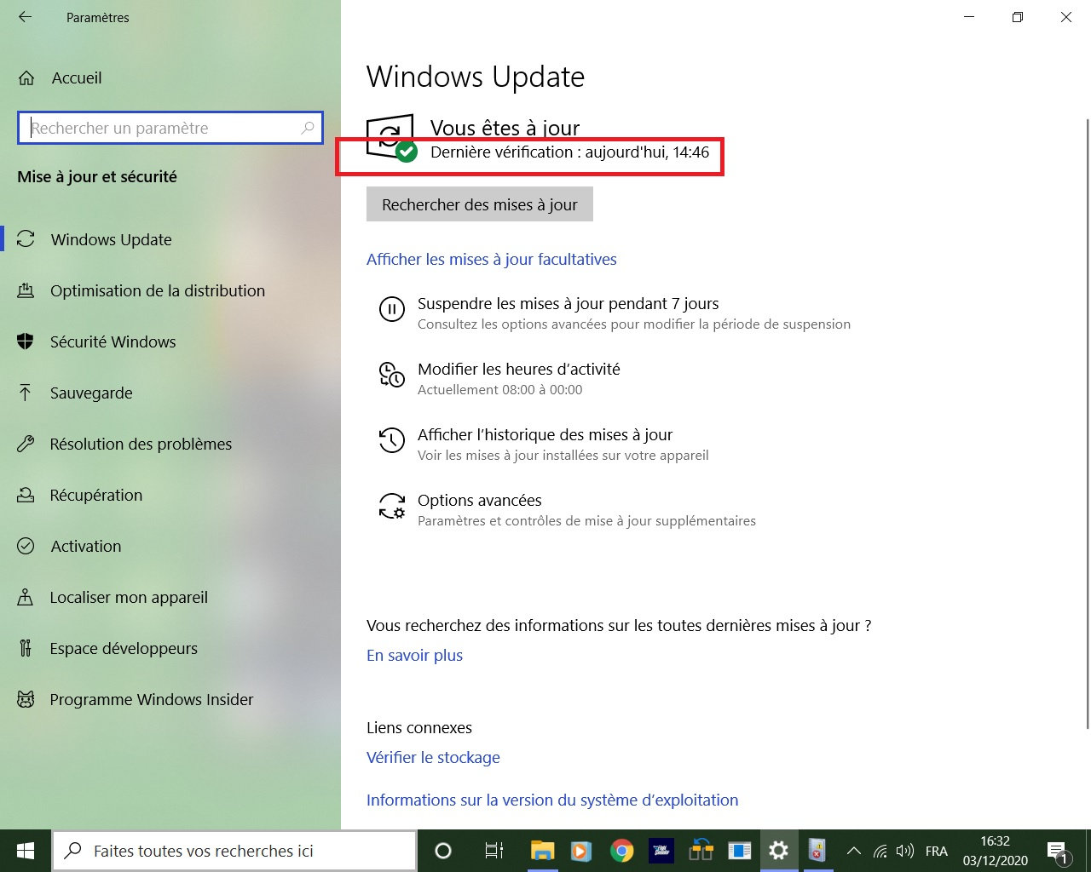
Task: Open the Sécurité Windows section
Action: click(113, 342)
